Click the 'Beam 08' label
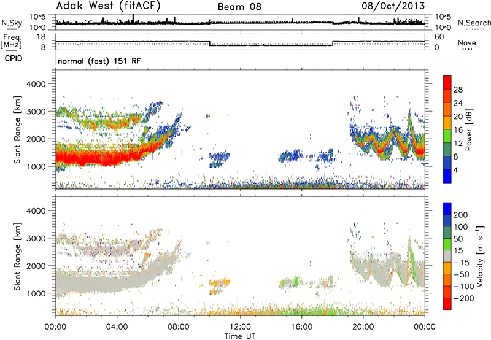Screen dimensions: 491x340 pyautogui.click(x=239, y=7)
